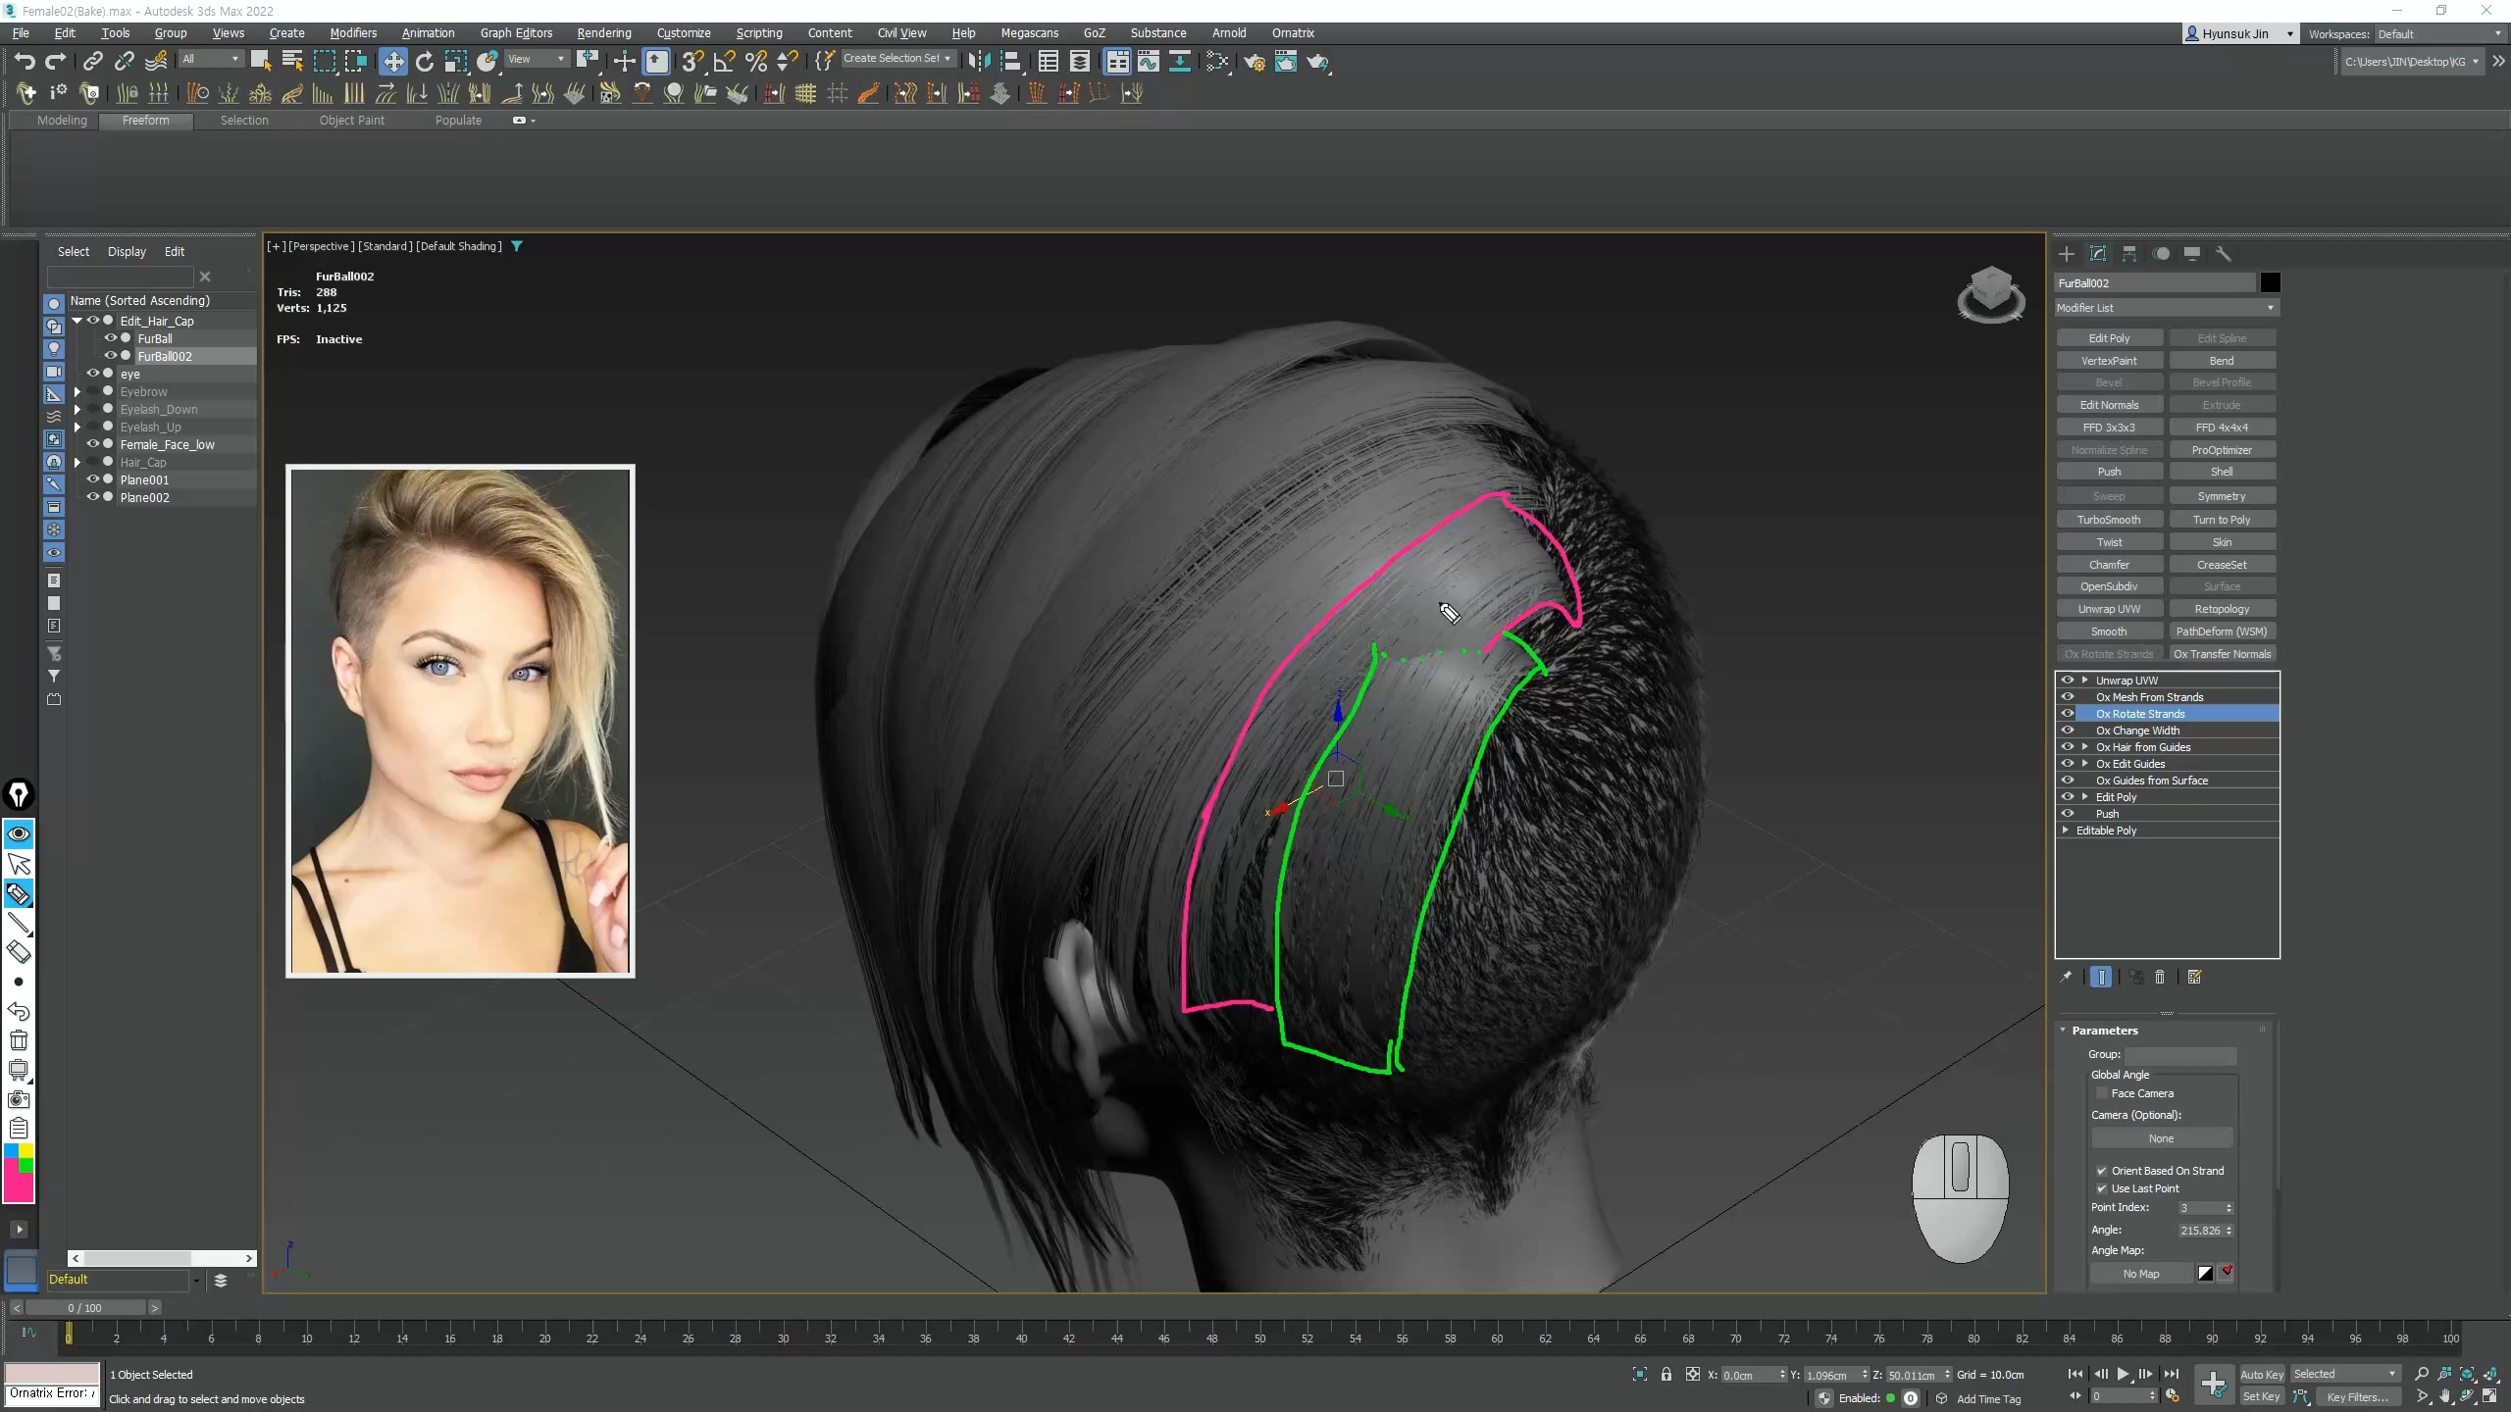Remove modifier with trash icon
The width and height of the screenshot is (2511, 1412).
click(x=2160, y=977)
